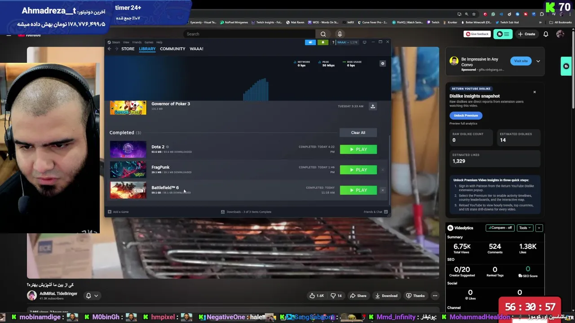This screenshot has width=575, height=323.
Task: Open the WAAA! profile tab
Action: click(196, 48)
